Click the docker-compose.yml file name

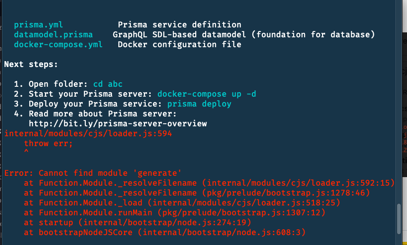[58, 45]
